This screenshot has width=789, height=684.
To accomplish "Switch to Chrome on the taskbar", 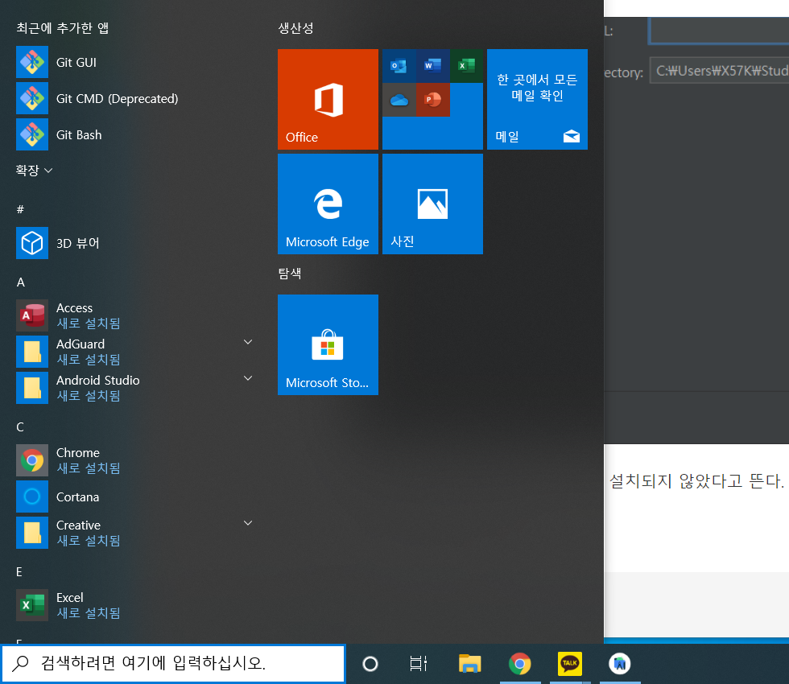I will click(520, 664).
